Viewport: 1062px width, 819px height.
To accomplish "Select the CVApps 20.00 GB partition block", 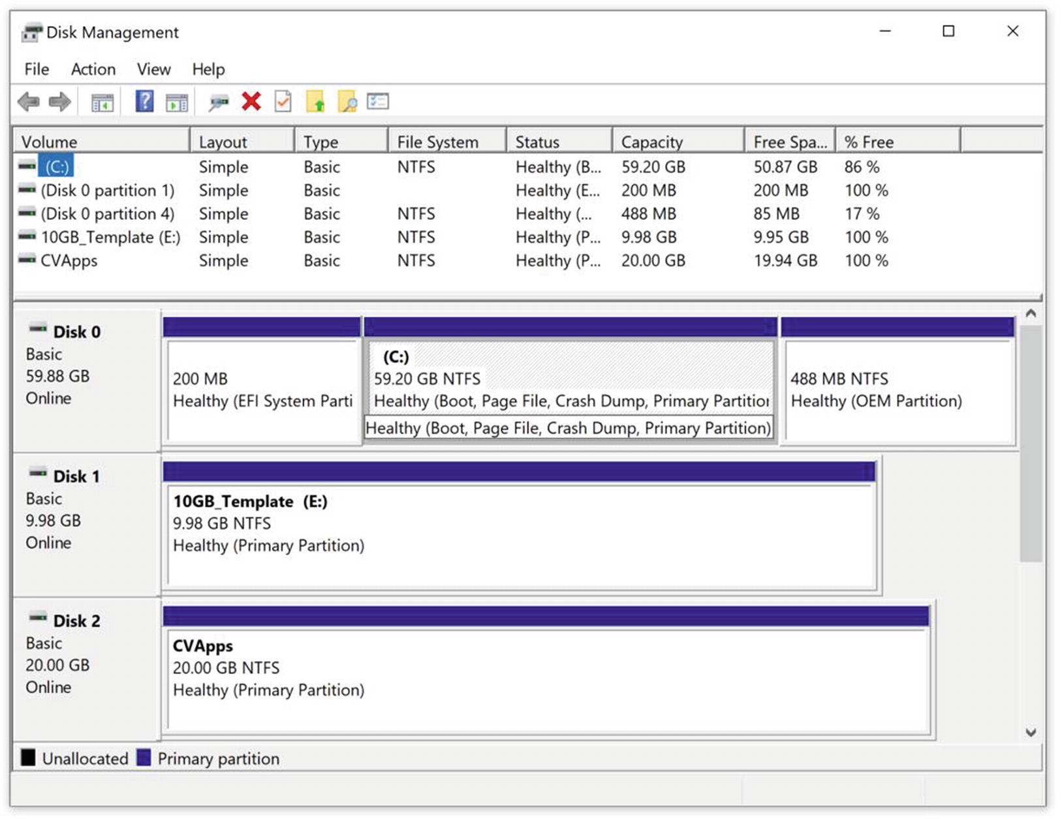I will point(546,670).
